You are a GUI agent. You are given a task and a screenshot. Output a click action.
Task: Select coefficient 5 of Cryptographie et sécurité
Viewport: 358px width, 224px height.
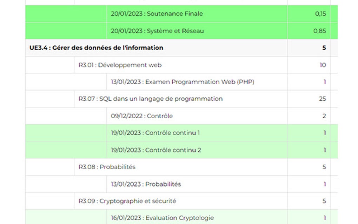pyautogui.click(x=324, y=201)
